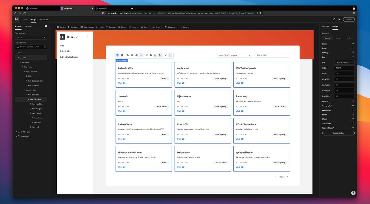The height and width of the screenshot is (204, 370).
Task: Add a Table component from toolbar
Action: click(x=100, y=27)
